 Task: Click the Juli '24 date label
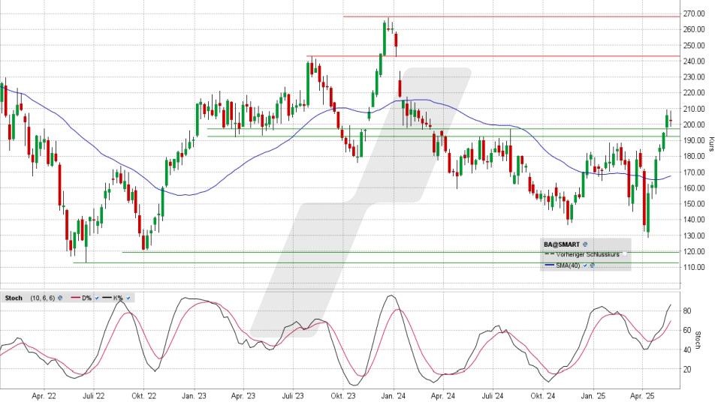coord(493,396)
